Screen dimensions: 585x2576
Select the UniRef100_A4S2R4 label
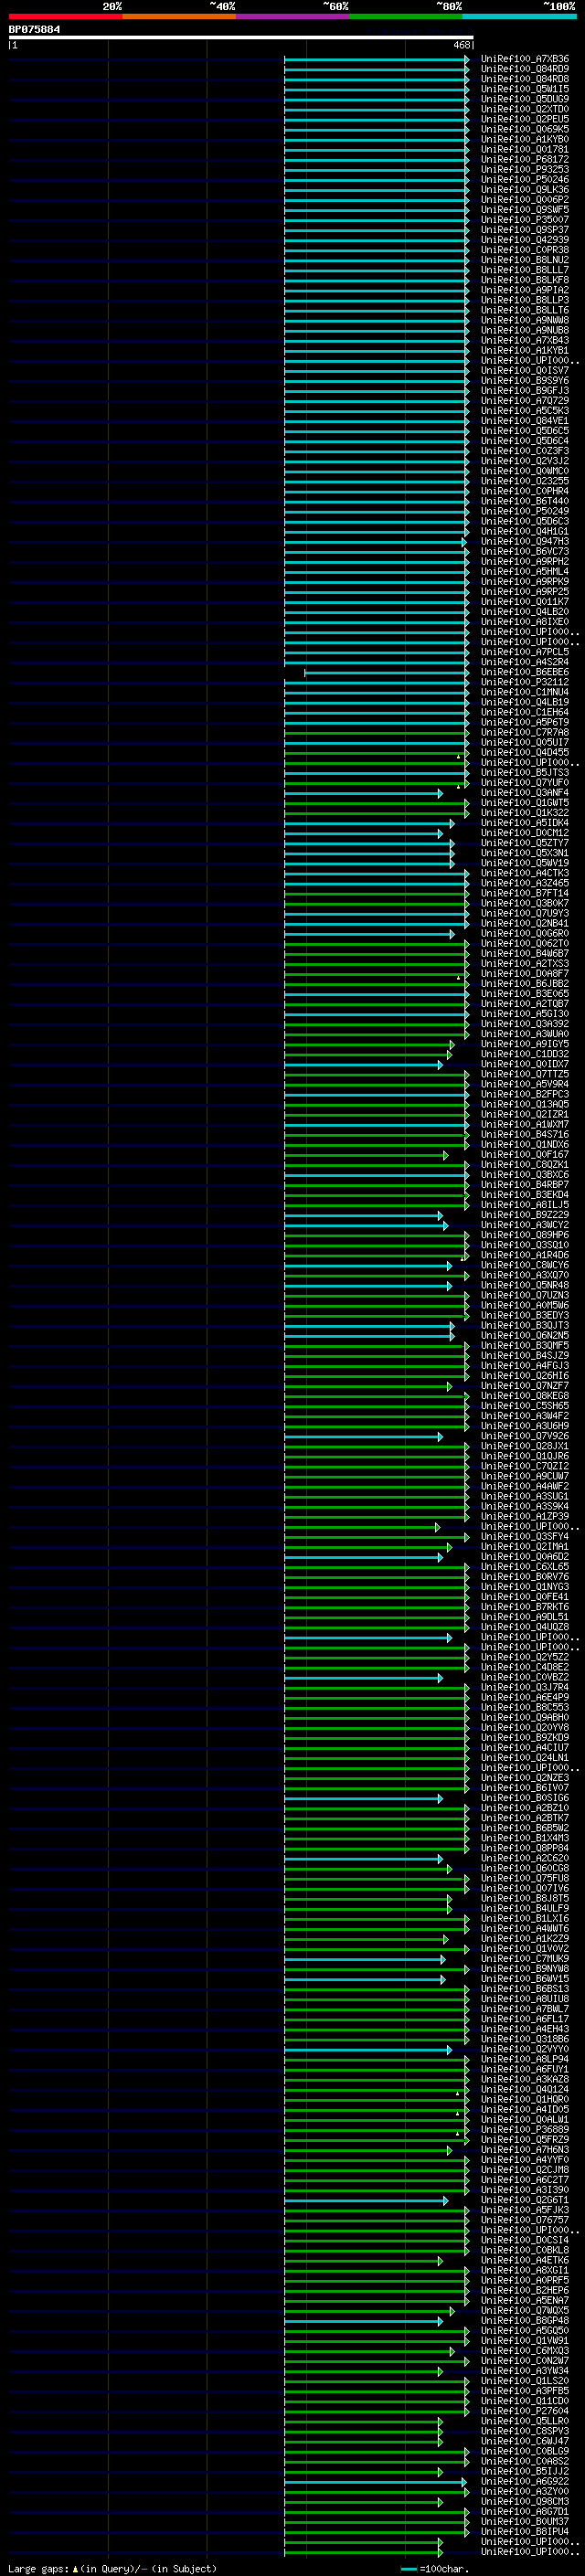[x=525, y=662]
